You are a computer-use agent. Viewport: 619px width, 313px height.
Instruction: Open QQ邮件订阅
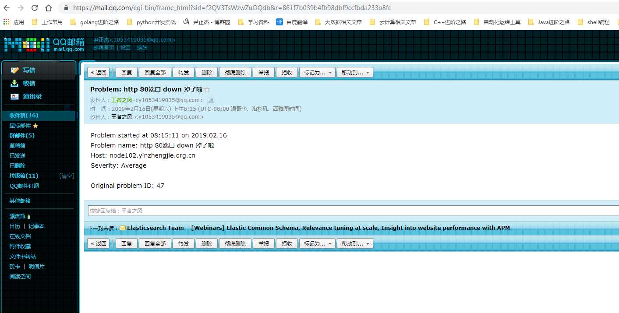(x=24, y=186)
